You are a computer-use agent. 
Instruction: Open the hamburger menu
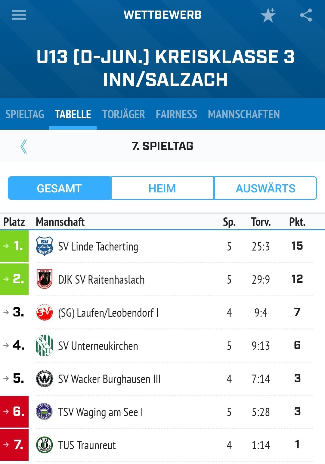[x=19, y=15]
